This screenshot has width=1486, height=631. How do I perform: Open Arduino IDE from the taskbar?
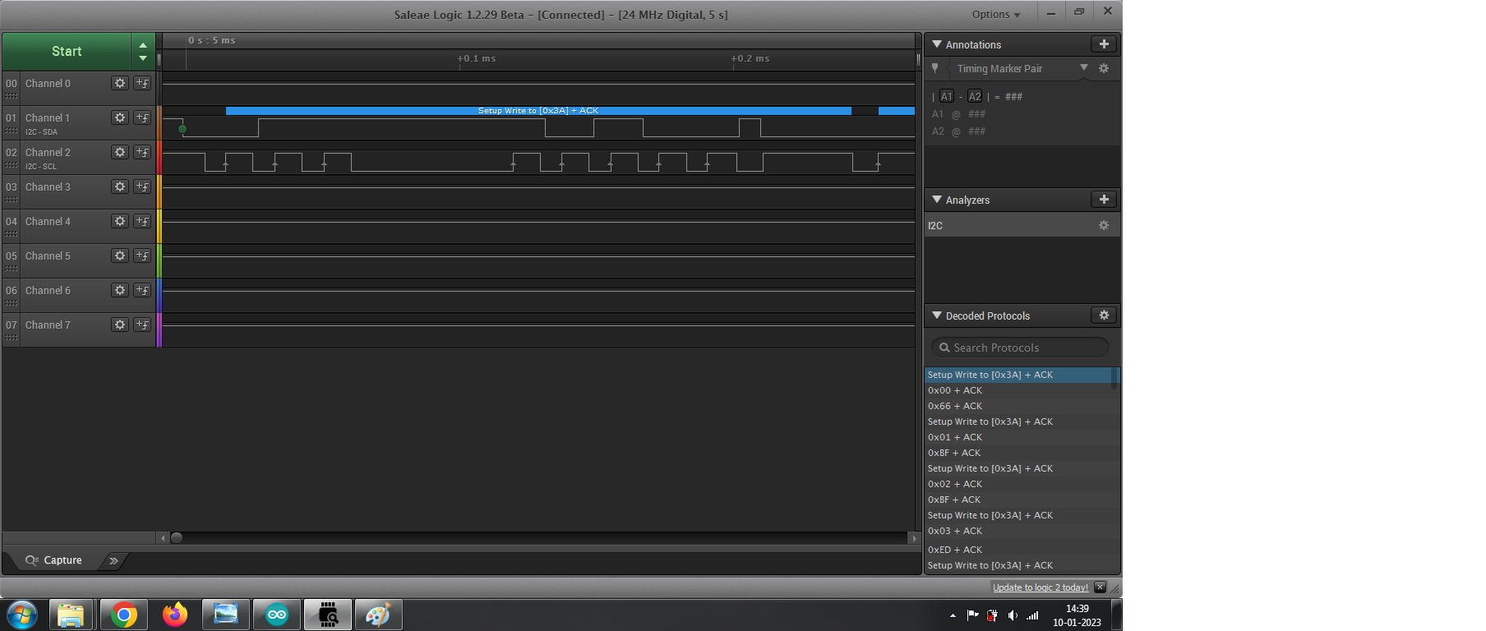click(277, 615)
